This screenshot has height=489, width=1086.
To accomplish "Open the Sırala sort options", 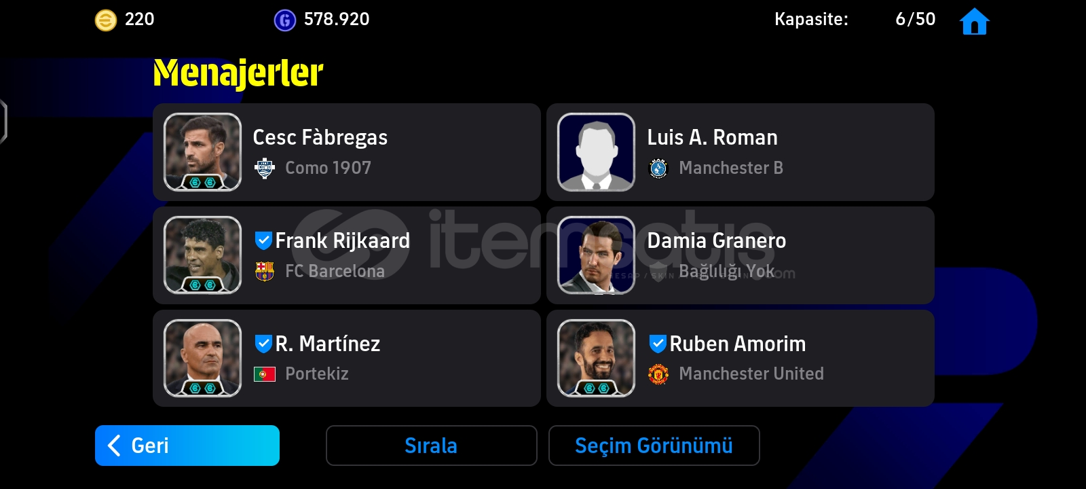I will coord(431,446).
